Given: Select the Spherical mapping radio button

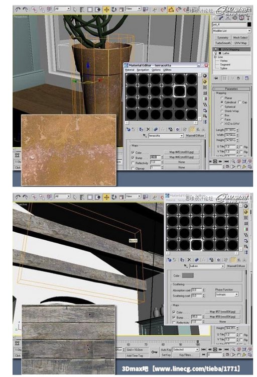Looking at the screenshot, I should 222,107.
